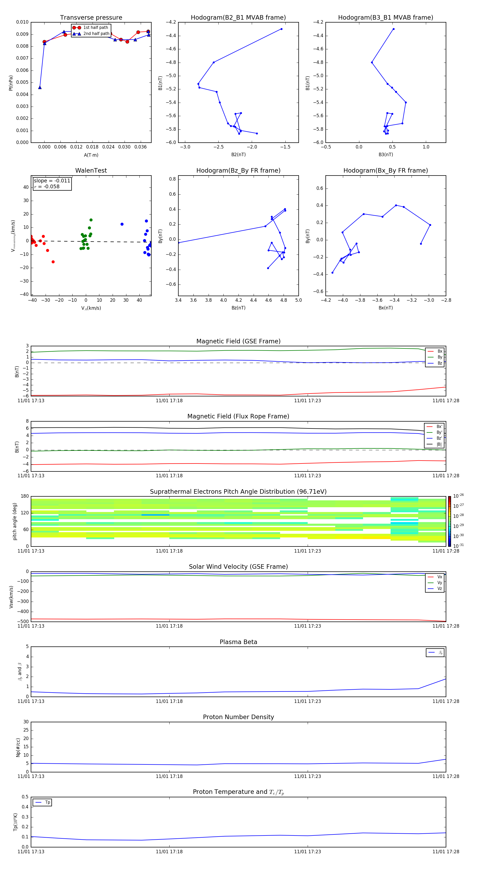Click the 'Hodogram(B3_B1 MVAB frame)' title

[385, 18]
